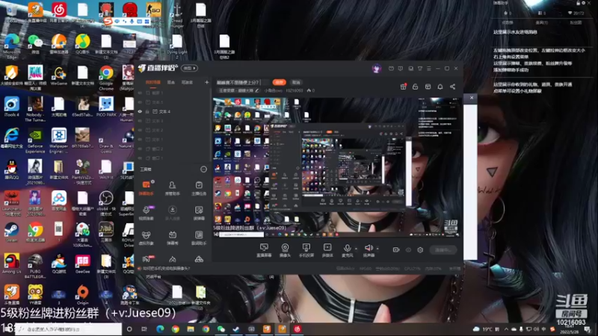Viewport: 598px width, 336px height.
Task: Open GeForce Experience desktop shortcut
Action: click(35, 141)
